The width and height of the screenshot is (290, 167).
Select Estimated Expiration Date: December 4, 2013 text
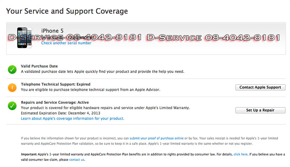point(61,113)
